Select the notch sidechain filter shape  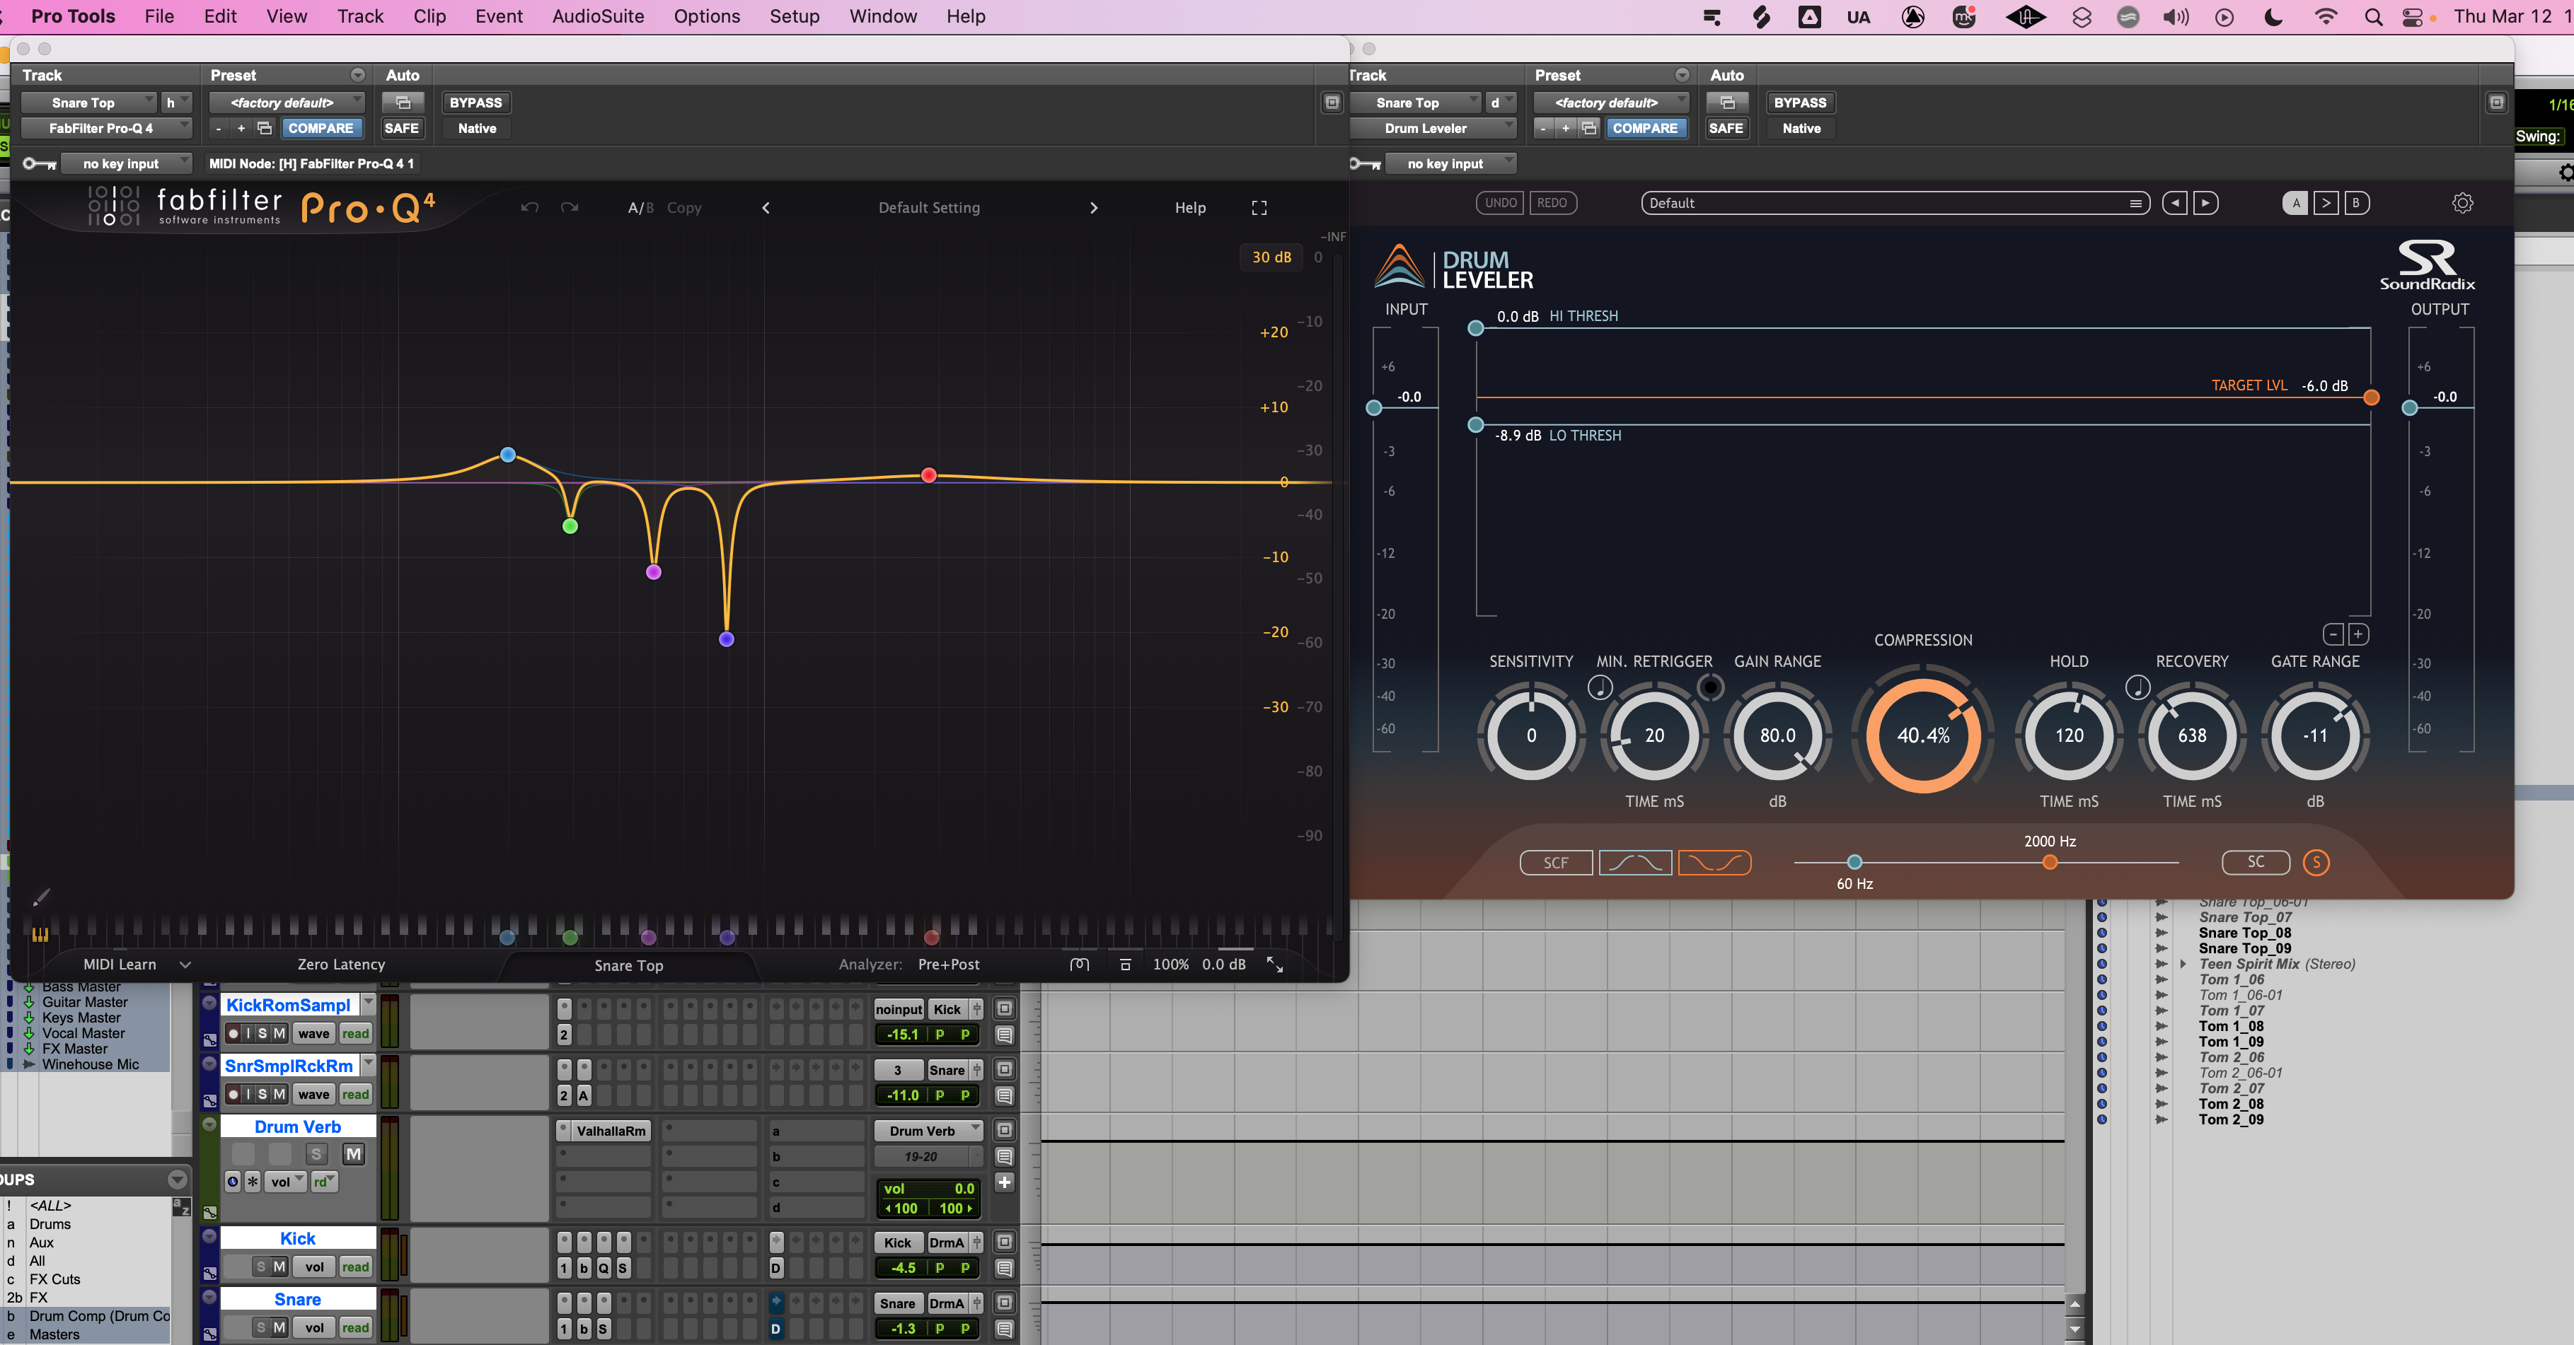point(1714,863)
